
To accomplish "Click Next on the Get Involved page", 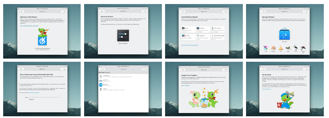I will (306, 69).
